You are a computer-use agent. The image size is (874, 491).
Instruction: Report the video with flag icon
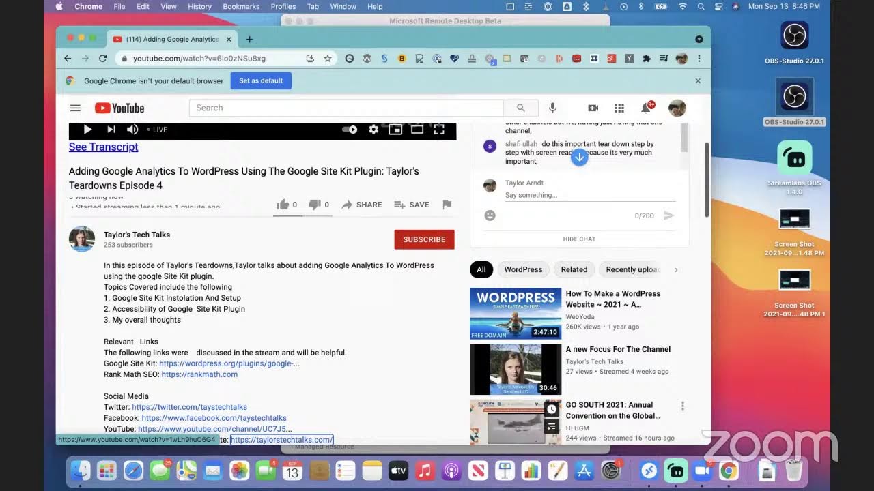(x=447, y=205)
